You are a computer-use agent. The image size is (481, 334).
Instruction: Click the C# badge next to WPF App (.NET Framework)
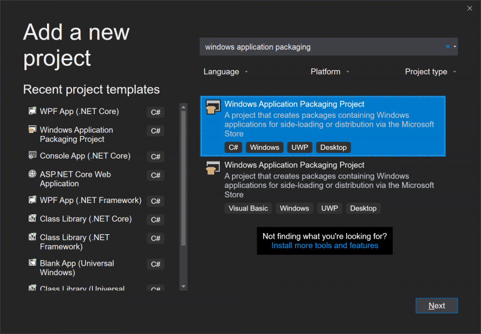(155, 201)
